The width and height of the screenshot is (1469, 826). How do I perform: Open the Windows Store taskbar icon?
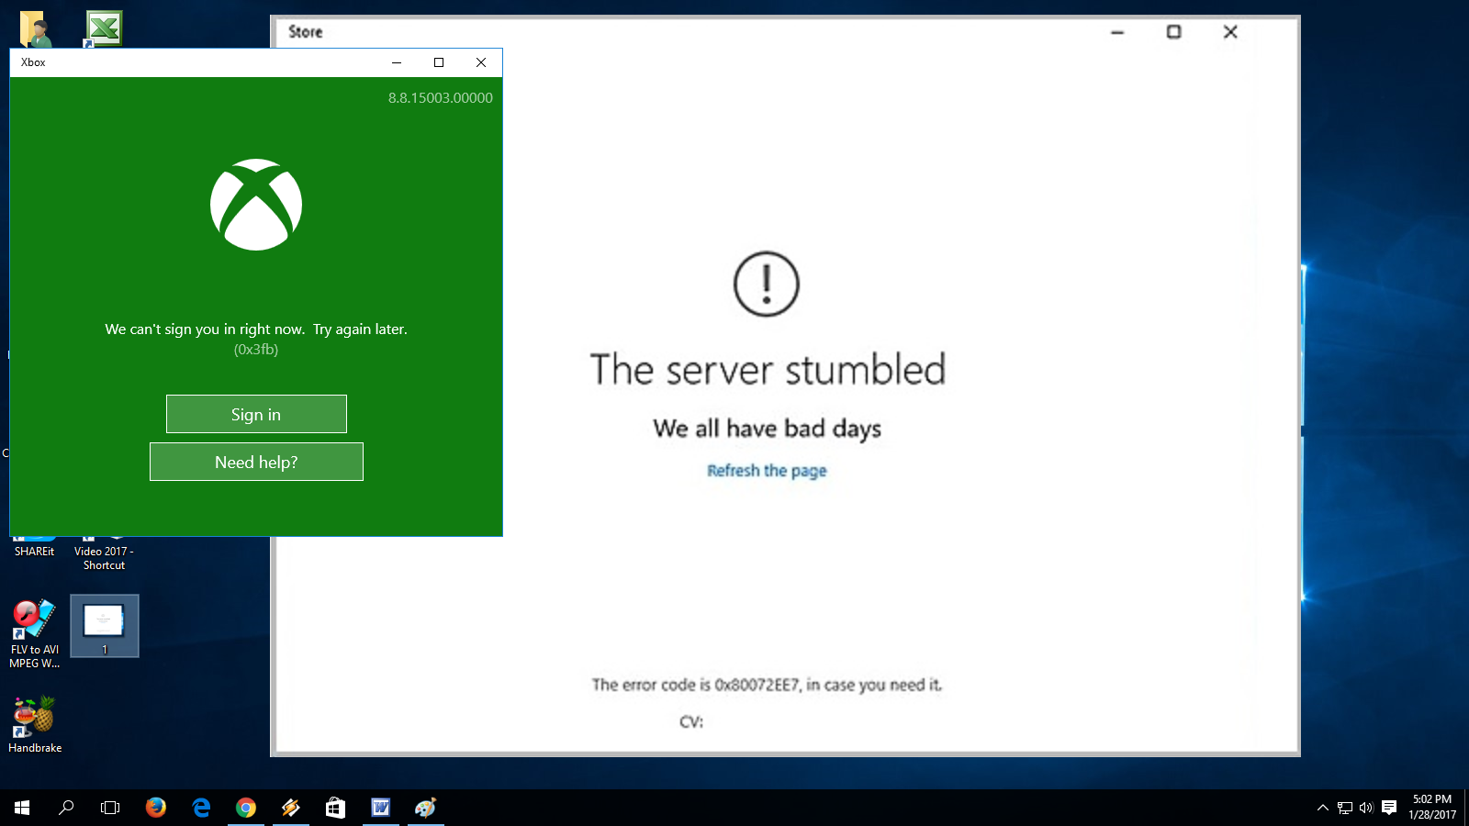point(336,808)
